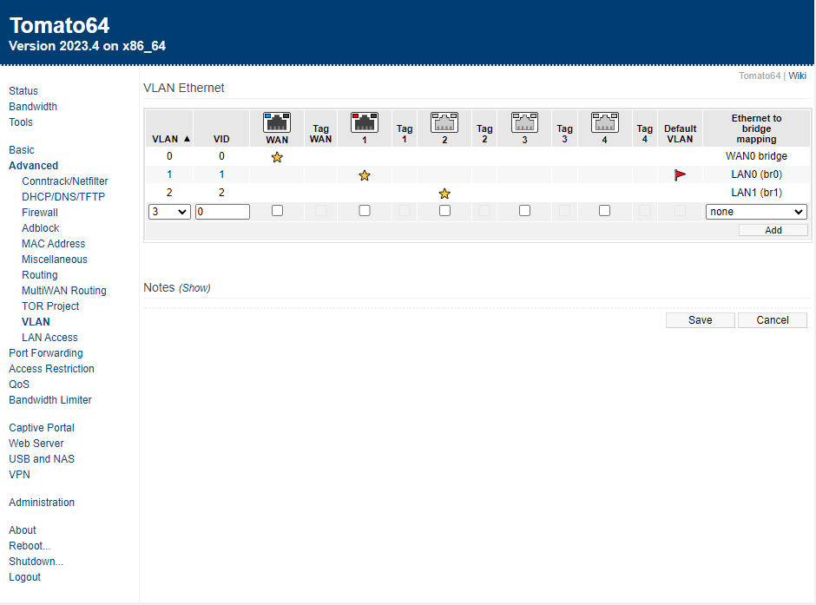Open the Bandwidth menu
The image size is (816, 605).
[x=33, y=107]
